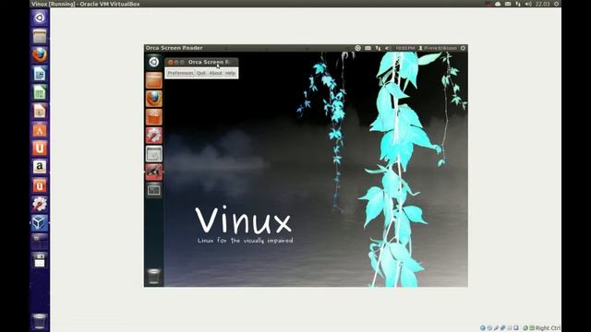
Task: Open the network indicator in Vinux top panel
Action: point(378,48)
